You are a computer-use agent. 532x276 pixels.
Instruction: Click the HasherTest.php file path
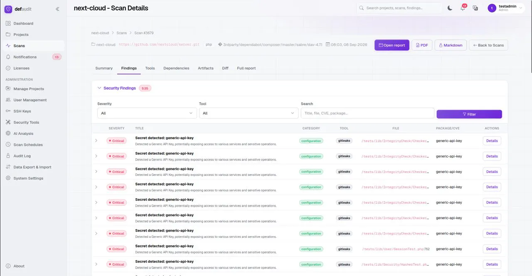[396, 264]
